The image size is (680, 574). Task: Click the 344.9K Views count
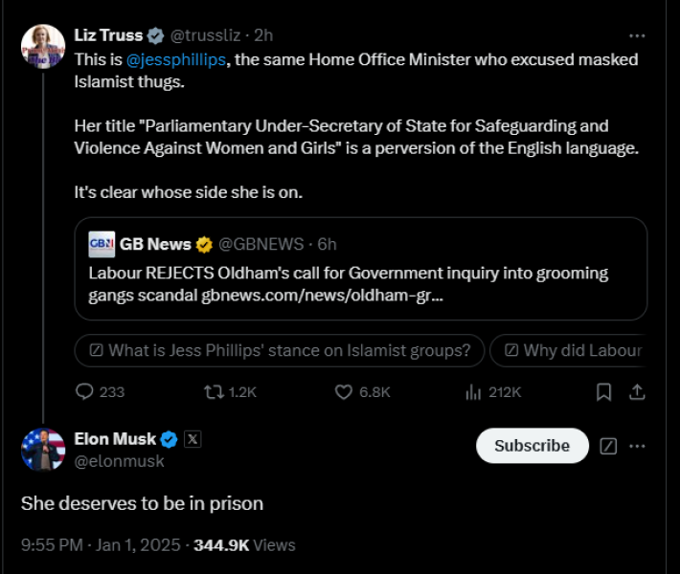[x=244, y=545]
